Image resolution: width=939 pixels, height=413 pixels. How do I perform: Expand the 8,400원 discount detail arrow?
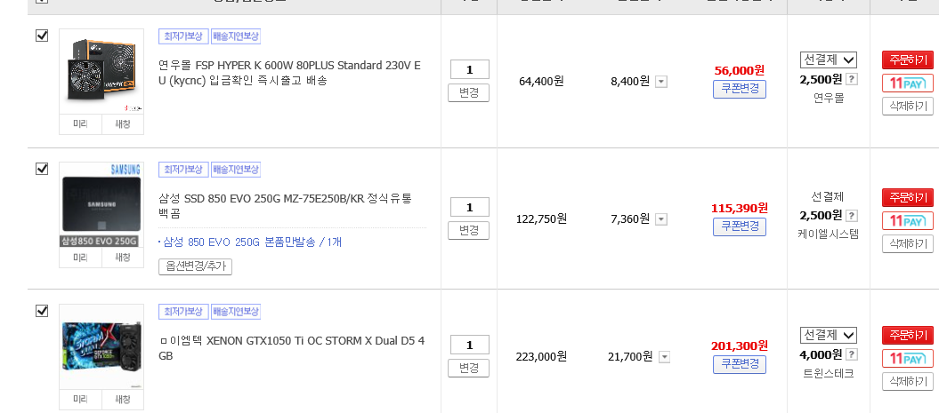click(661, 82)
